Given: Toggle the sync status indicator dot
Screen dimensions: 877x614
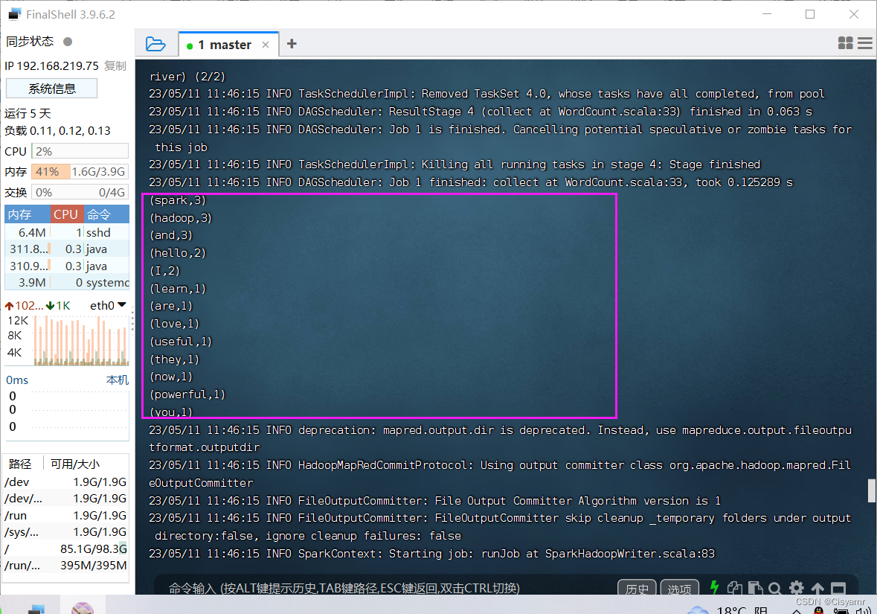Looking at the screenshot, I should point(68,42).
